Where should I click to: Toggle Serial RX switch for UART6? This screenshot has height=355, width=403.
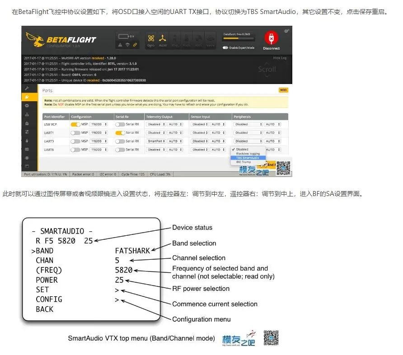click(x=120, y=150)
